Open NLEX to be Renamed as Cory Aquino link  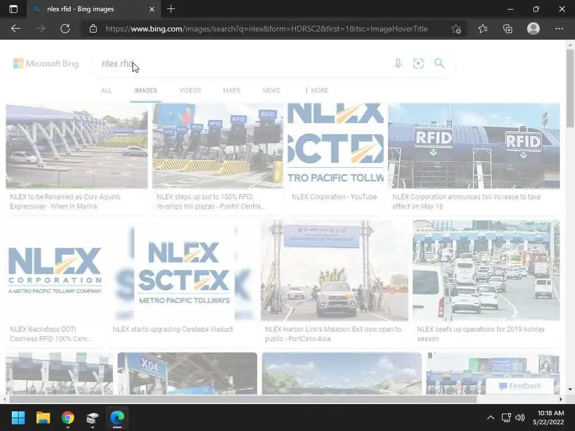click(65, 201)
